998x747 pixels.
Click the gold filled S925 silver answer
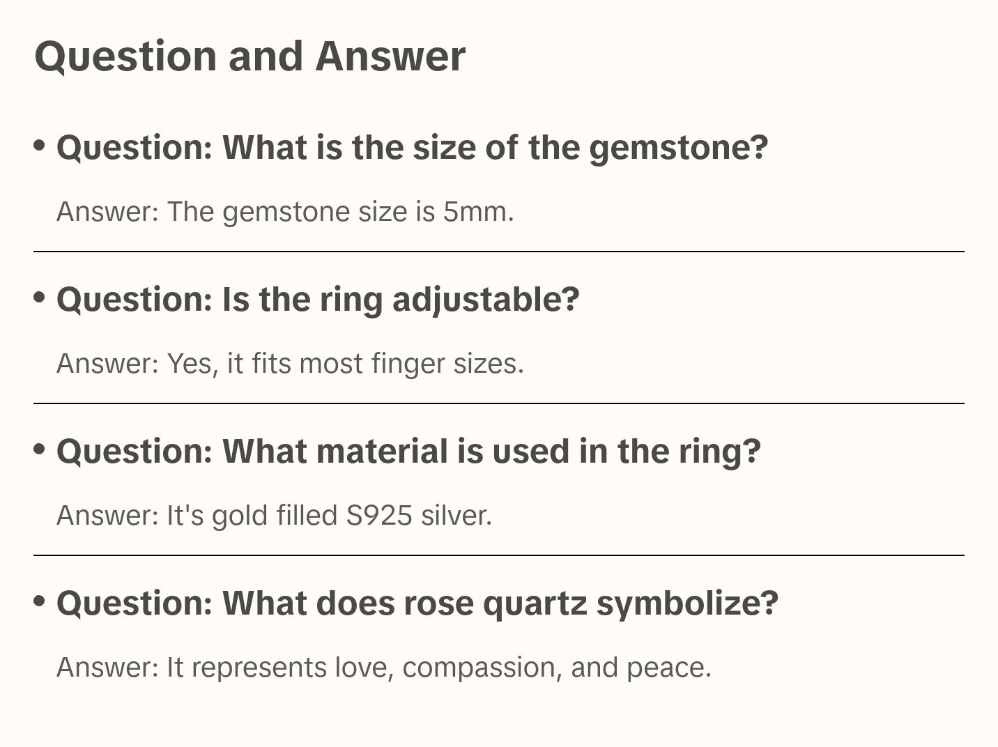274,516
